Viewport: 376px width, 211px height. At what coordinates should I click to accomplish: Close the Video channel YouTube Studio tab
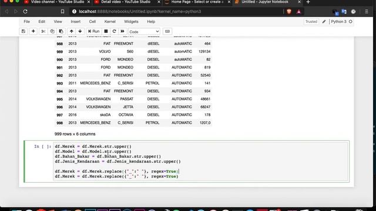tap(89, 2)
